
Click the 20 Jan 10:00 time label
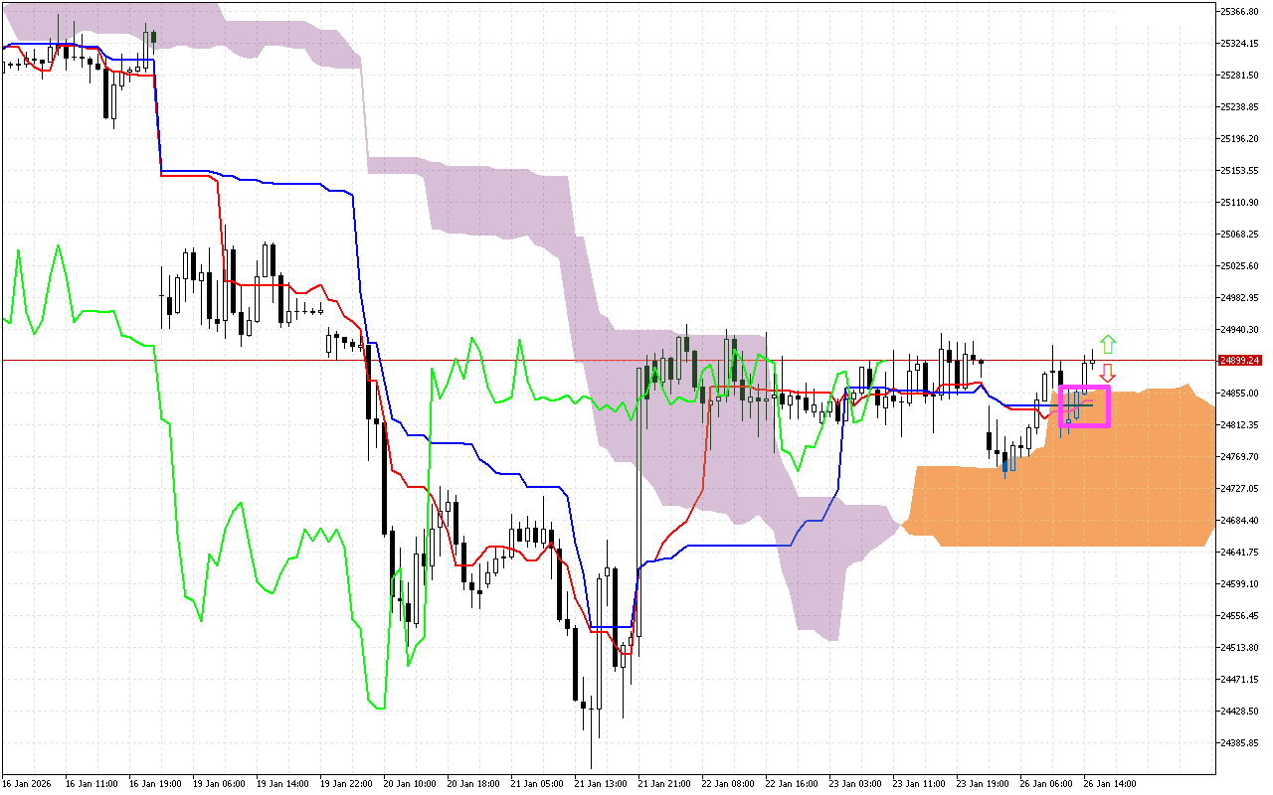[410, 783]
